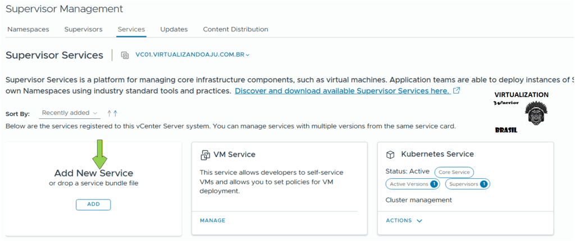Click the Active Versions count badge

pyautogui.click(x=433, y=184)
